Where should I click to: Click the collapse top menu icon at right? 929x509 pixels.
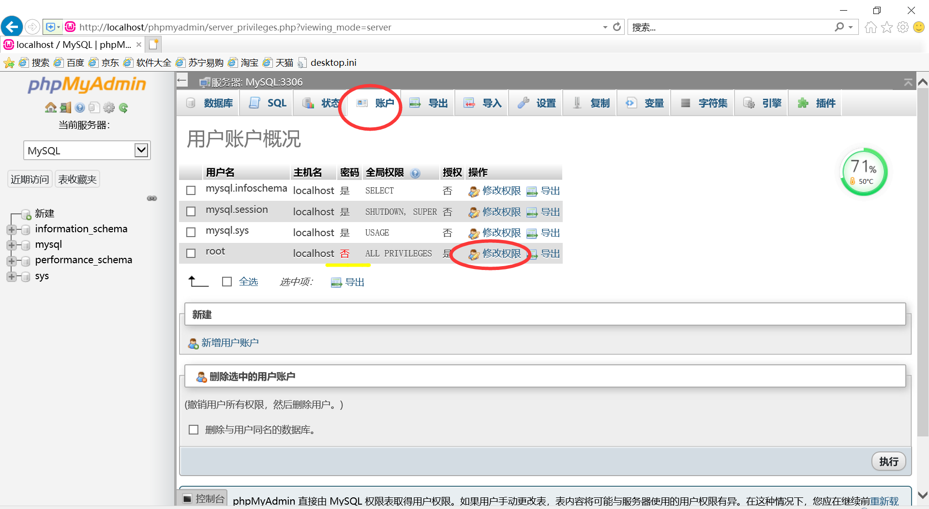pyautogui.click(x=908, y=83)
